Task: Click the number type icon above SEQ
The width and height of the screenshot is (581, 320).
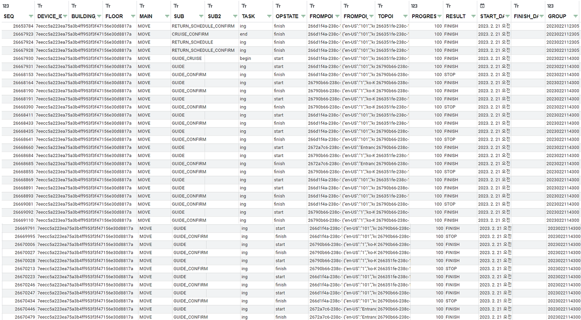Action: (6, 6)
